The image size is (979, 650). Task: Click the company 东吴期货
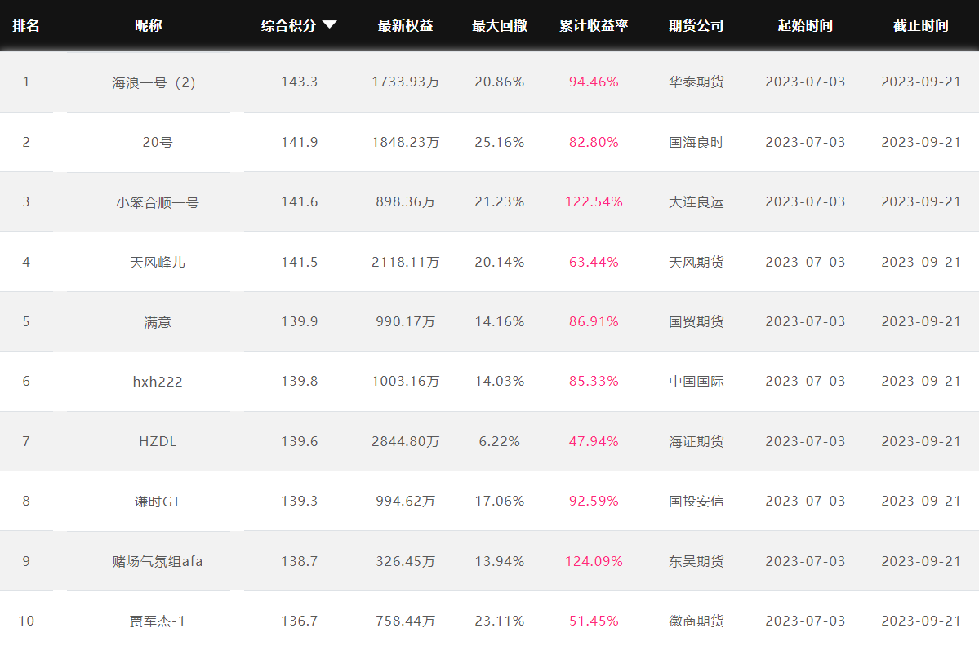696,561
